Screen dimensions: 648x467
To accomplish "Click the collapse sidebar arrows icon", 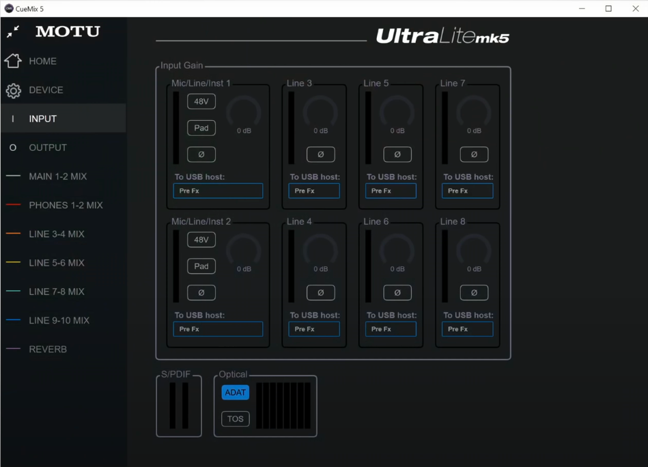I will (13, 32).
